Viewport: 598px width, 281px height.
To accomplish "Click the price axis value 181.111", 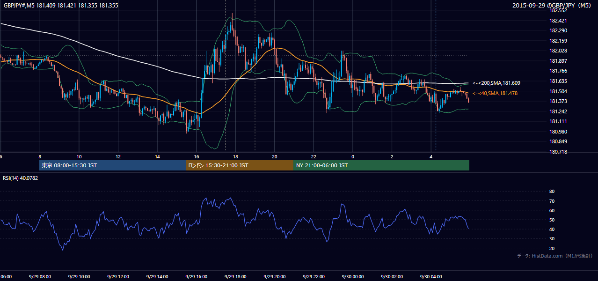I will [558, 121].
